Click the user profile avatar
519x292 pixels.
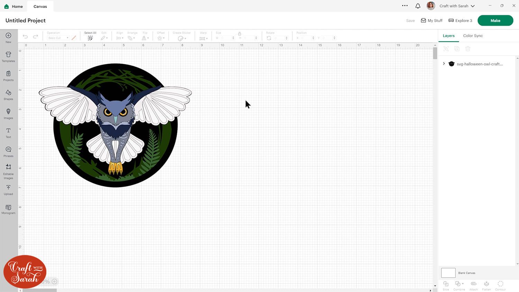point(431,6)
